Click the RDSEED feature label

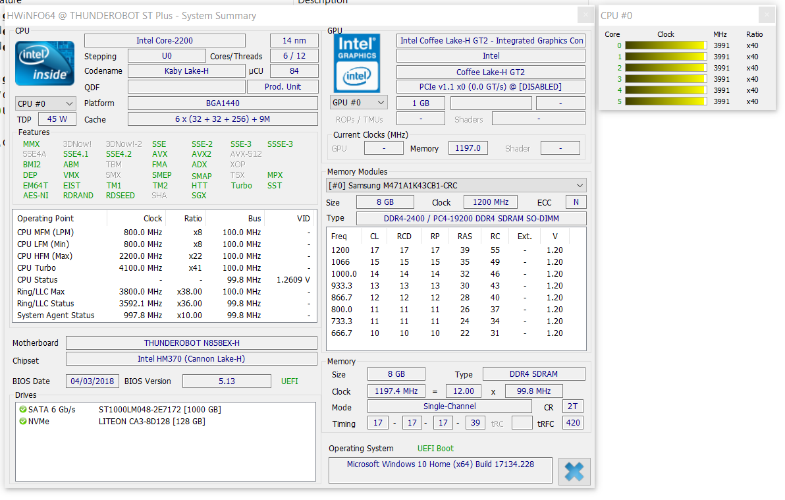point(120,196)
